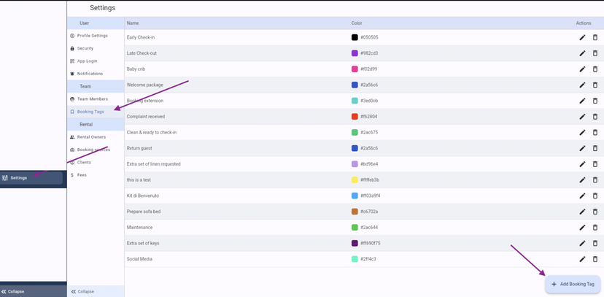
Task: Select the Social Media tag name
Action: (139, 259)
